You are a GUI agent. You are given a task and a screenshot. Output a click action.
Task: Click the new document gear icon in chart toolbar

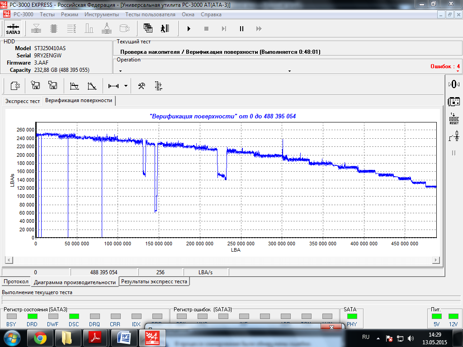pos(15,86)
